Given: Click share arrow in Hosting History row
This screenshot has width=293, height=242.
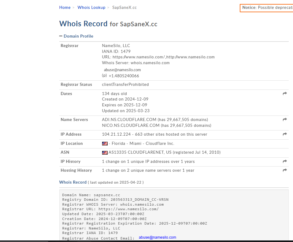Looking at the screenshot, I should (x=285, y=170).
